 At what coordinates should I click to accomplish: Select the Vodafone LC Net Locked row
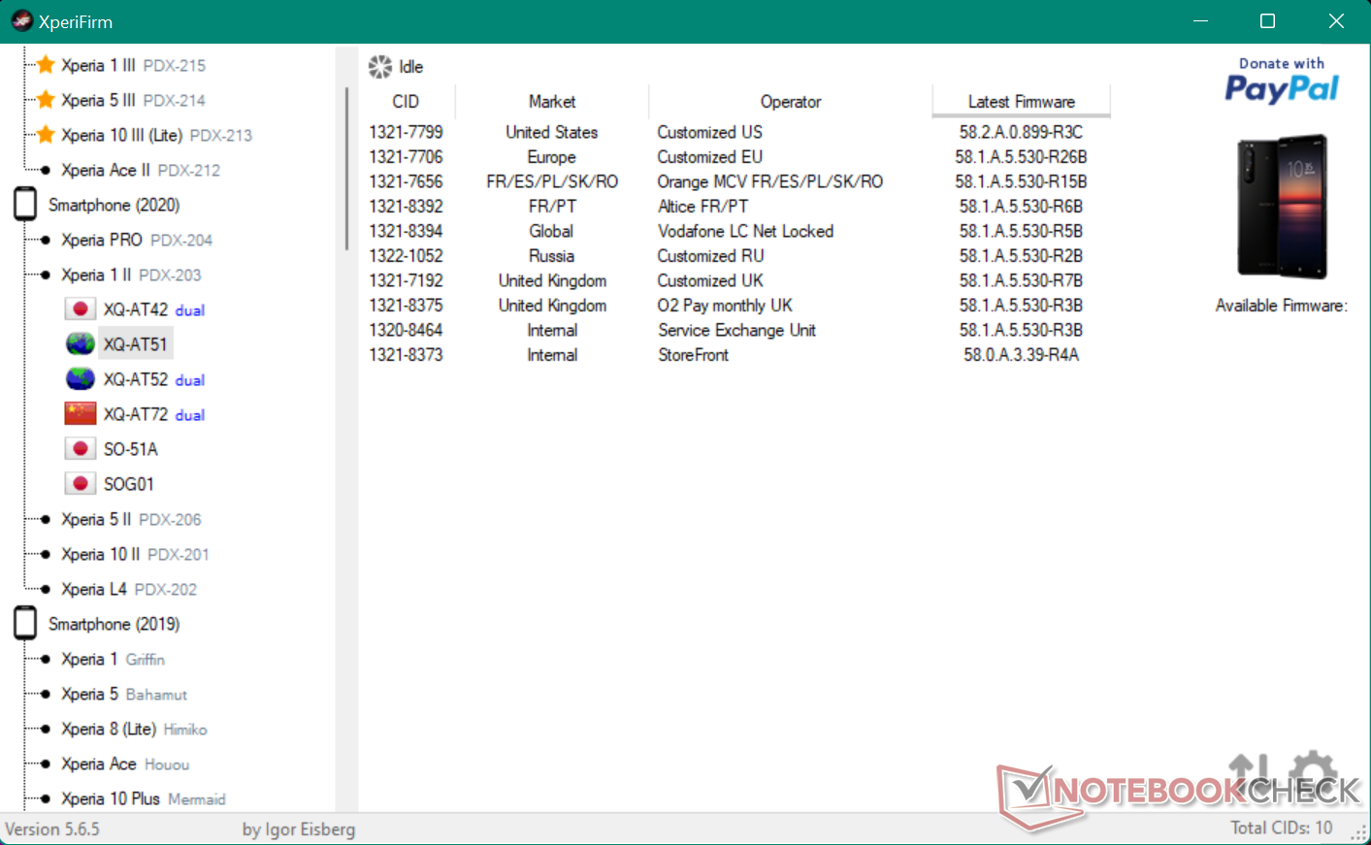[x=734, y=231]
